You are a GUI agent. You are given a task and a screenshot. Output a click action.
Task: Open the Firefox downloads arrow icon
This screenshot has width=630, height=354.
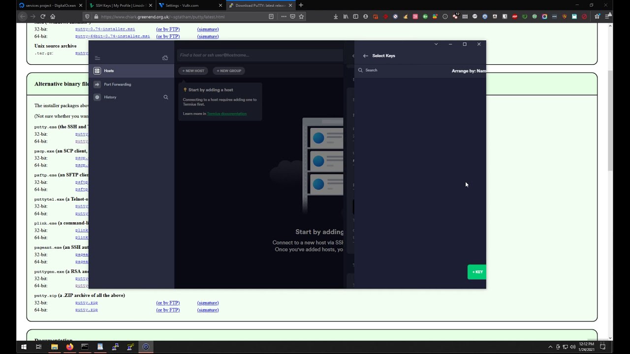pos(336,16)
